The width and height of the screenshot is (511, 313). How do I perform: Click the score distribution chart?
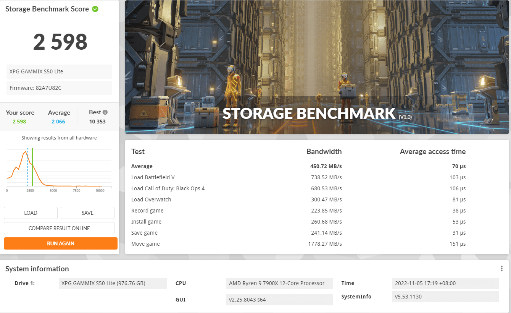59,170
